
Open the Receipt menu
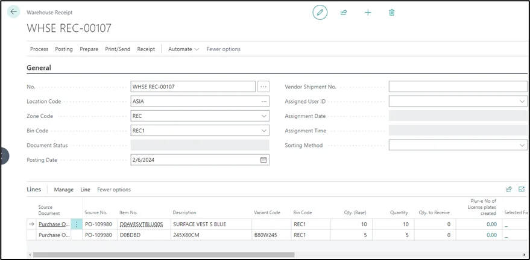coord(146,49)
